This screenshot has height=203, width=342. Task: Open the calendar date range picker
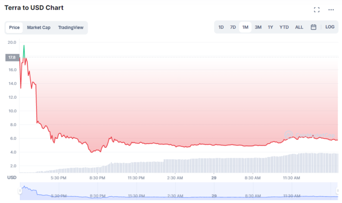click(313, 27)
